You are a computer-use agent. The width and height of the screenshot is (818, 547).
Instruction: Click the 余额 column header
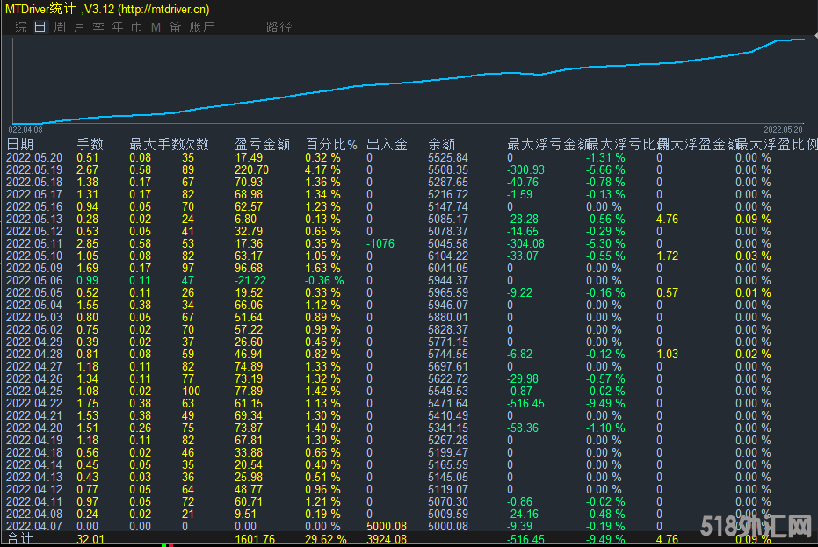pyautogui.click(x=441, y=144)
